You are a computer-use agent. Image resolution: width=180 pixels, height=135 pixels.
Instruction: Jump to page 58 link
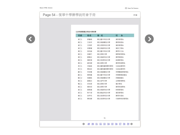click(124, 124)
